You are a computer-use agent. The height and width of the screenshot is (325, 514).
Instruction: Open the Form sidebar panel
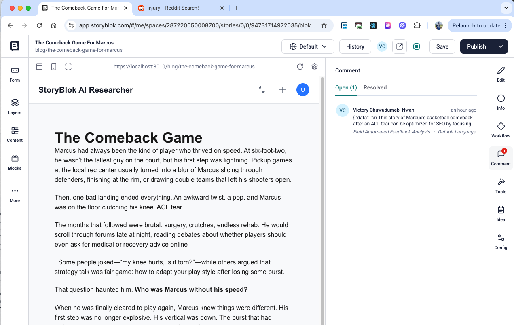[x=15, y=74]
